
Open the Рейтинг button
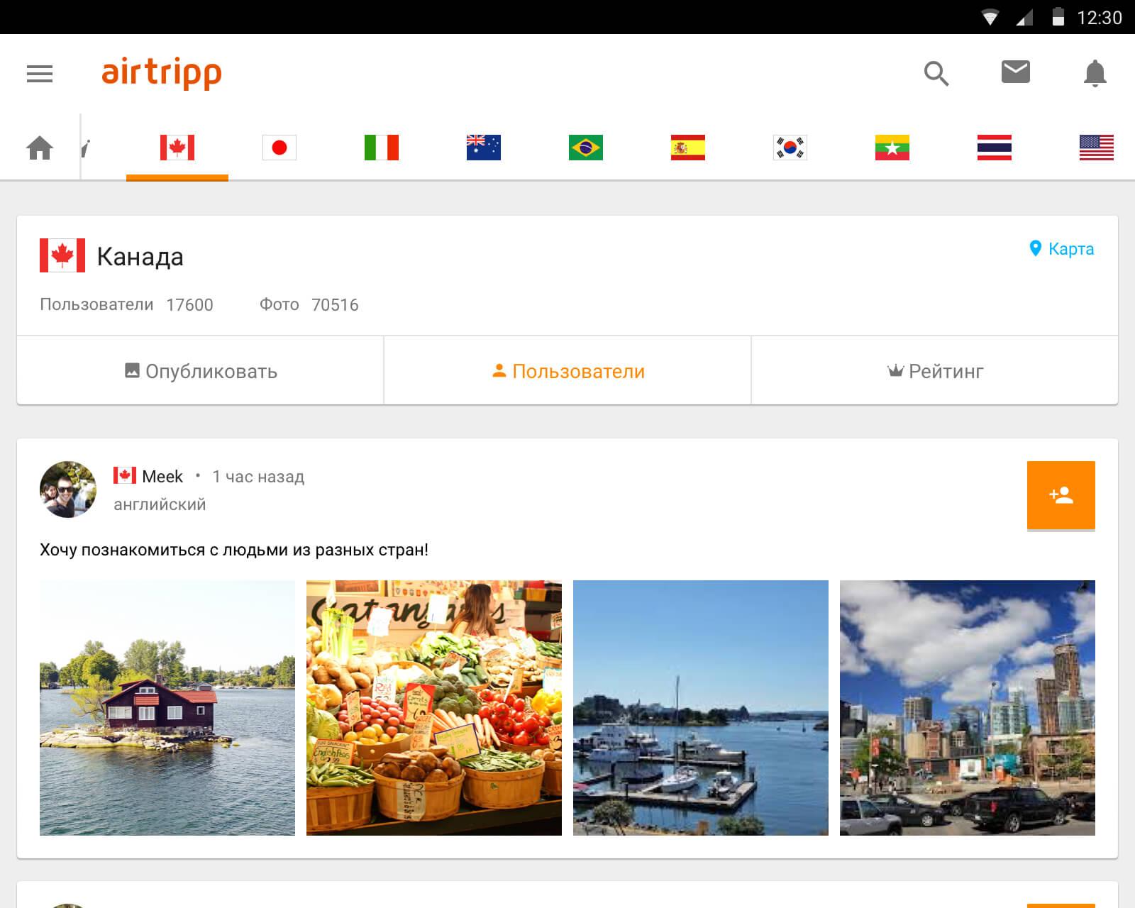coord(935,371)
